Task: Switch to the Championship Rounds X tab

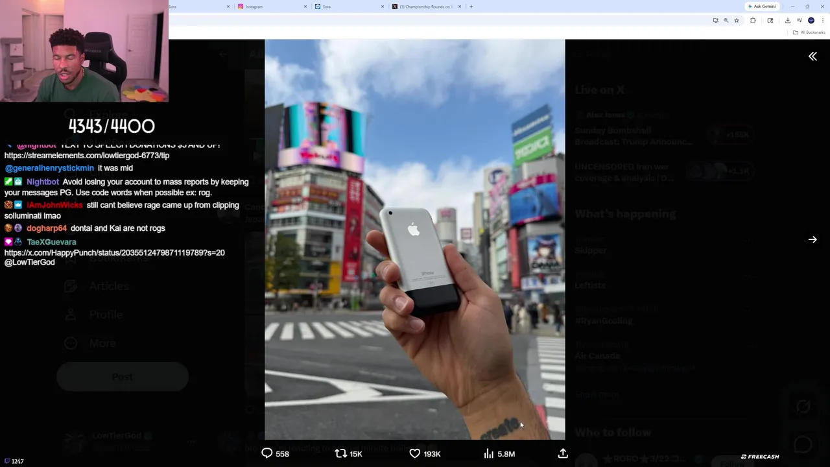Action: [x=427, y=6]
